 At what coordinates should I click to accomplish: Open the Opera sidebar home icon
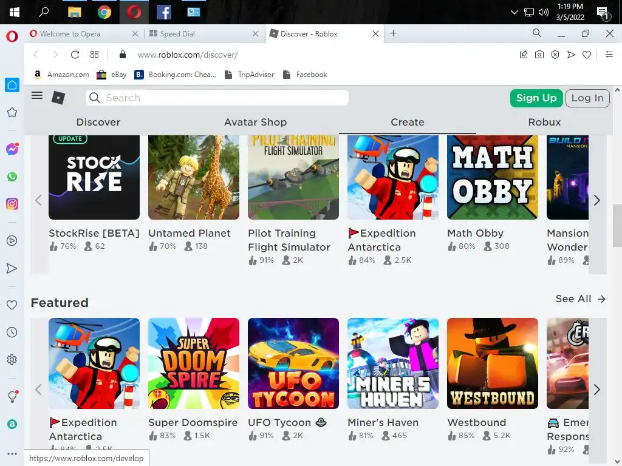click(x=12, y=85)
